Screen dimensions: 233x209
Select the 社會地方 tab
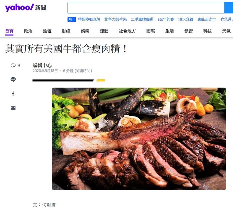click(x=127, y=31)
